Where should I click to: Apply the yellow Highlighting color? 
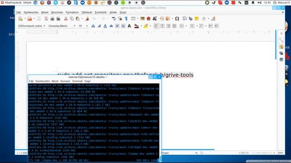(146, 26)
